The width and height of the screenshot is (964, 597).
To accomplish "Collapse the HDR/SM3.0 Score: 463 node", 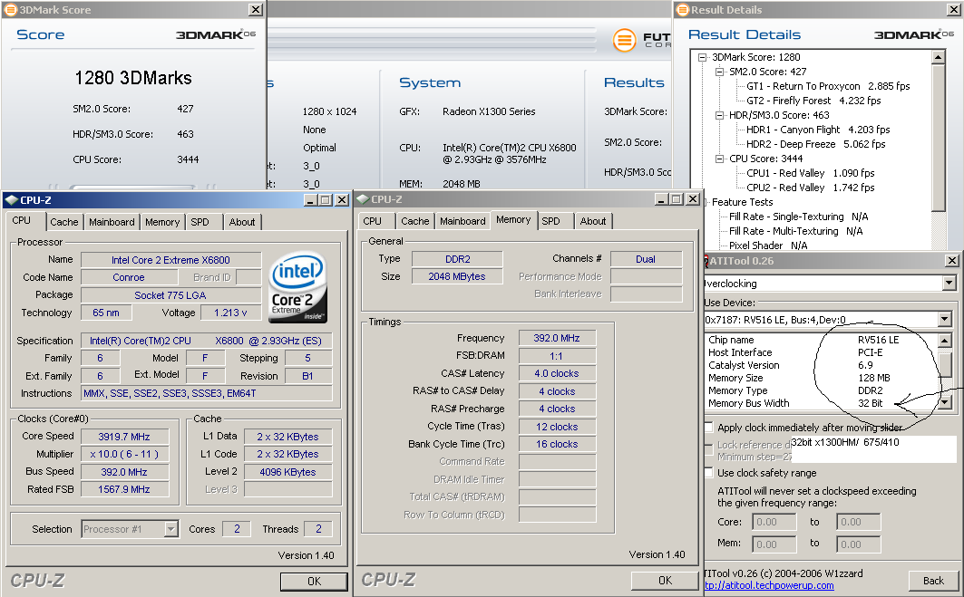I will 719,115.
